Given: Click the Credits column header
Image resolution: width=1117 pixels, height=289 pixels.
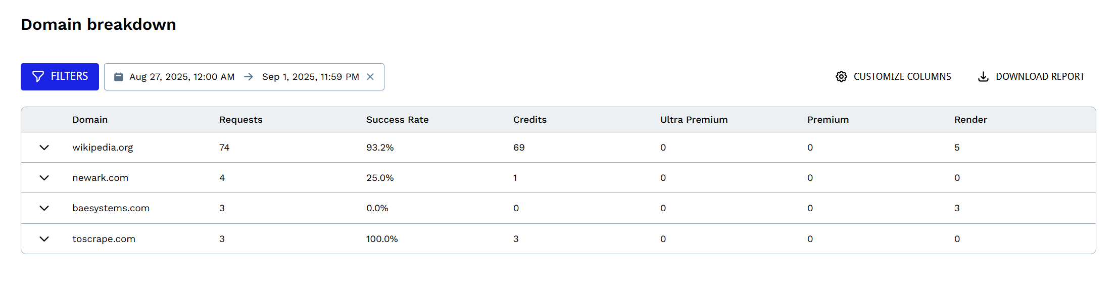Looking at the screenshot, I should click(x=530, y=120).
